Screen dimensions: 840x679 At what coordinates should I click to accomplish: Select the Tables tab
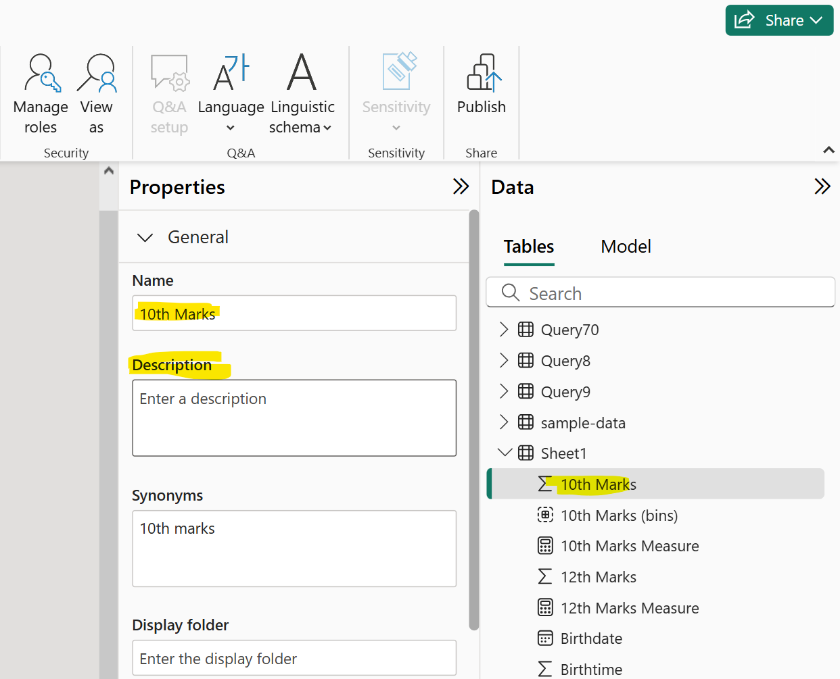point(529,247)
